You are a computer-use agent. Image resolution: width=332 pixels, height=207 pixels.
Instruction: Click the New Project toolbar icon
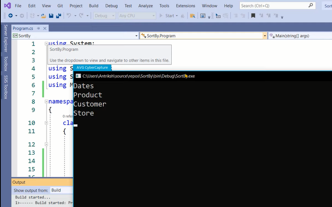click(32, 16)
